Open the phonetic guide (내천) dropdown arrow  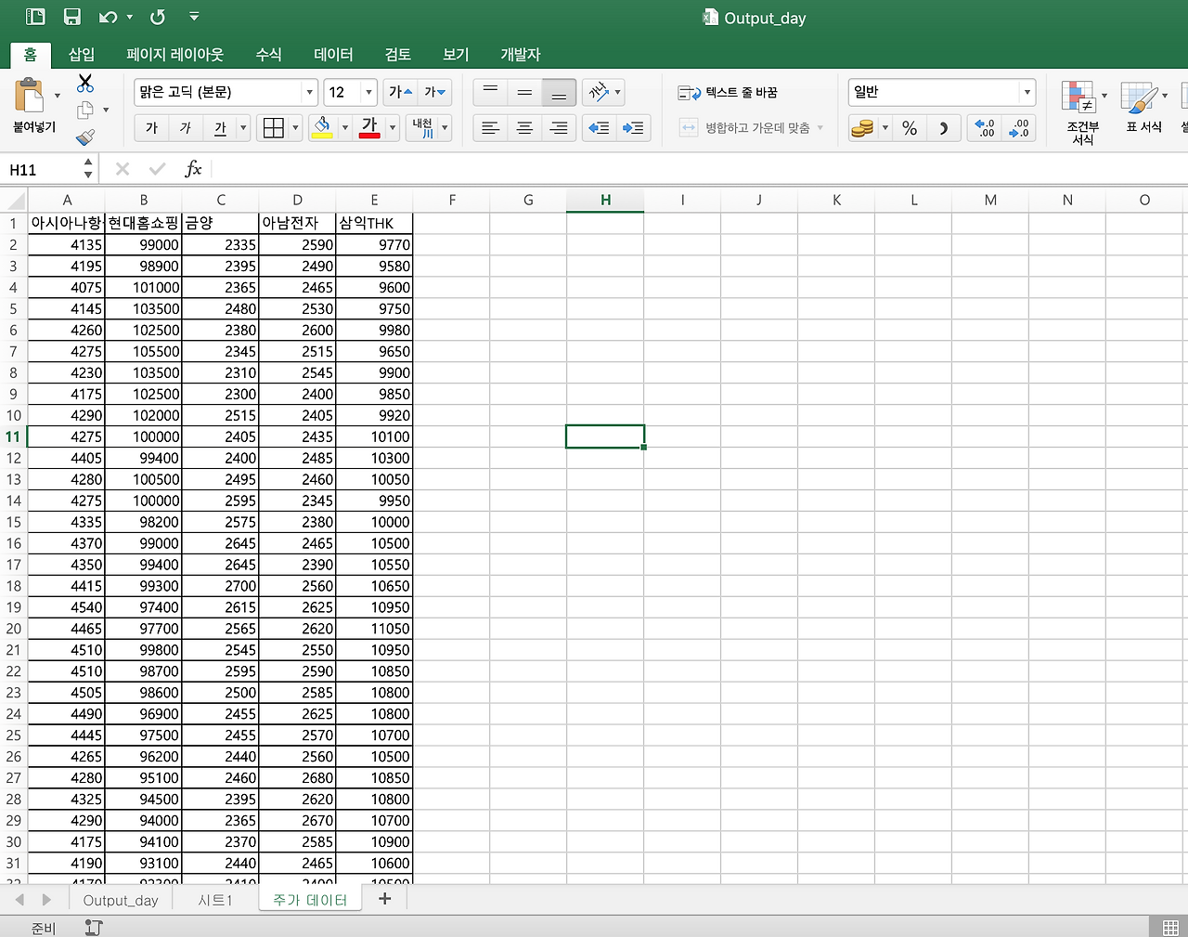445,128
